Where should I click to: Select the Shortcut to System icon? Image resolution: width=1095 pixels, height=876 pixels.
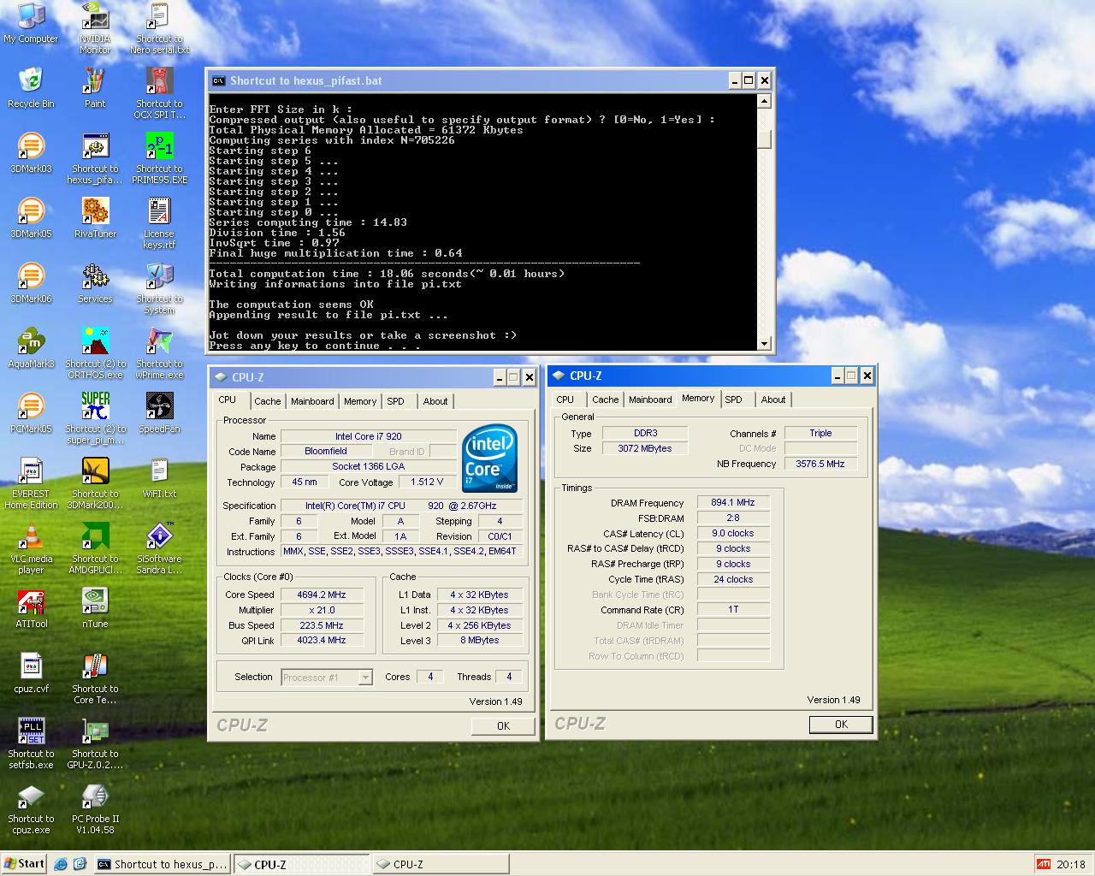pos(159,288)
